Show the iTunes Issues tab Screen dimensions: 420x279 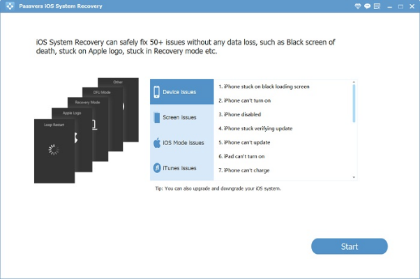[x=179, y=167]
